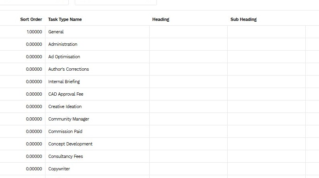Click the Heading column header
Viewport: 319px width, 178px height.
pos(161,19)
